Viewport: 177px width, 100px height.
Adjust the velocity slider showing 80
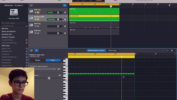[x=49, y=78]
